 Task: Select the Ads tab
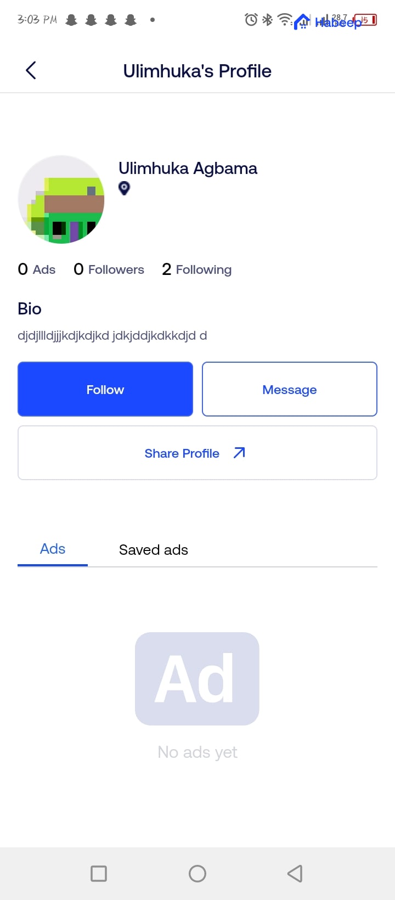(x=53, y=549)
